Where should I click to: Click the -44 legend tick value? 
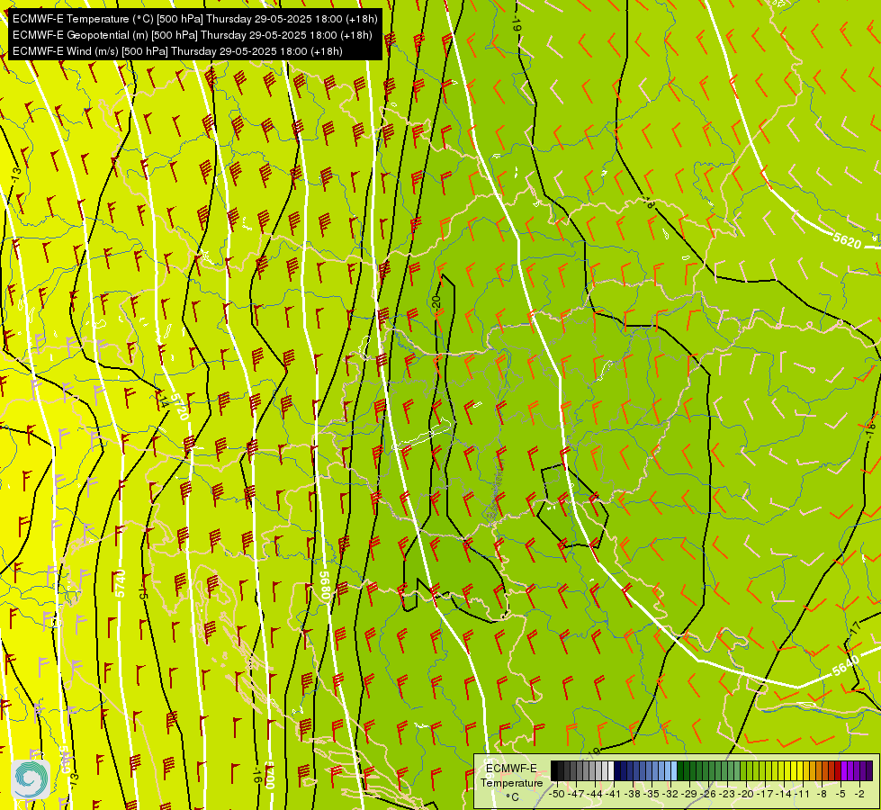[595, 794]
